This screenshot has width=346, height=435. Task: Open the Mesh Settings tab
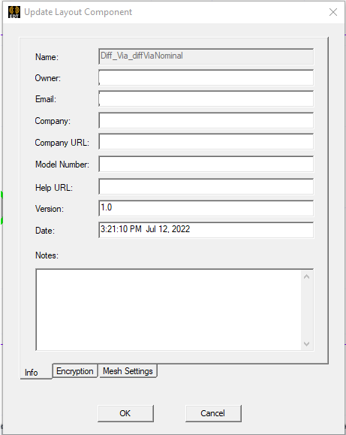(x=128, y=371)
